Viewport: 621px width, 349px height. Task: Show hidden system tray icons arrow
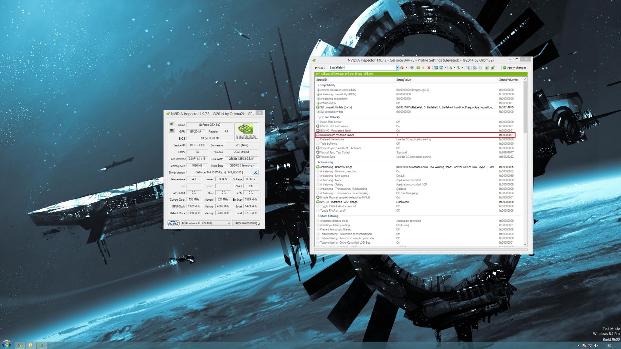pos(578,345)
